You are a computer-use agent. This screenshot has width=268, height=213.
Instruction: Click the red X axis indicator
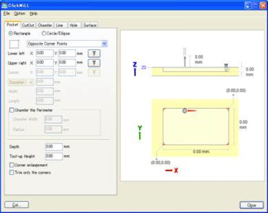[x=172, y=170]
